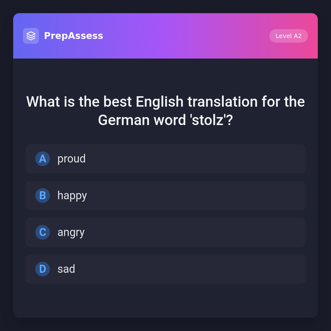Click the Level A2 badge
This screenshot has height=331, width=331.
pyautogui.click(x=288, y=36)
